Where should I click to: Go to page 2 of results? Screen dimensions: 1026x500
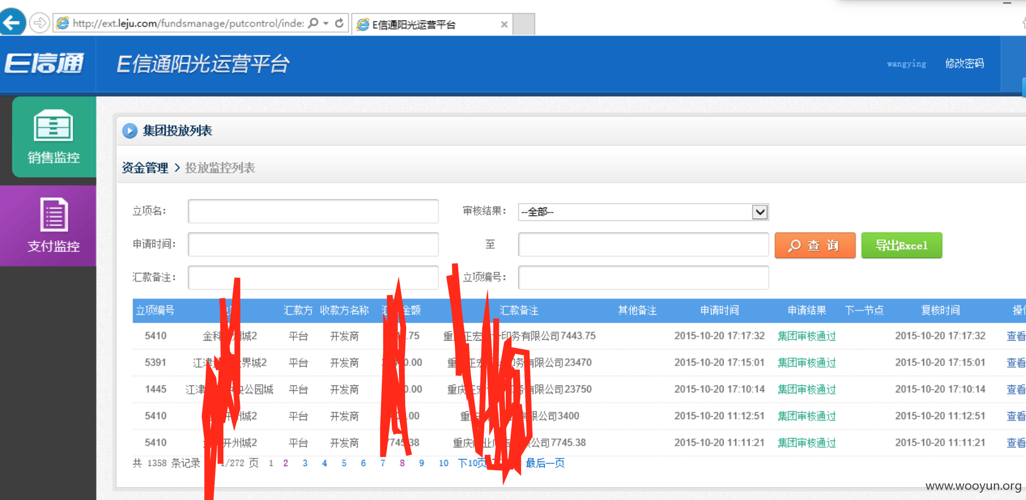coord(286,463)
